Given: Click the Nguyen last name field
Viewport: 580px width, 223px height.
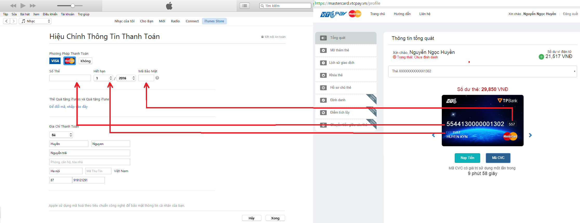Looking at the screenshot, I should 111,144.
